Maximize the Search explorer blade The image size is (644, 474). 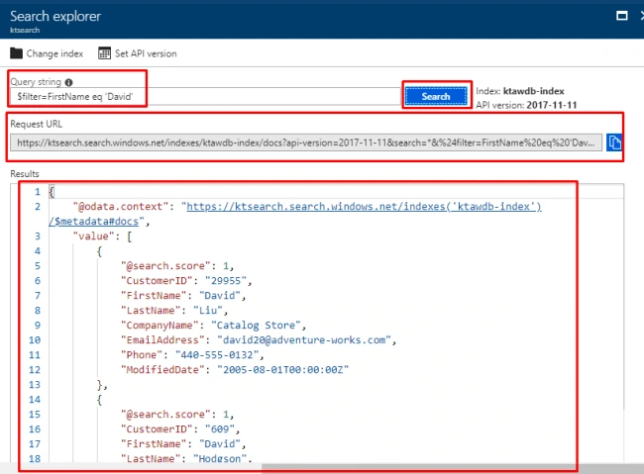point(622,16)
